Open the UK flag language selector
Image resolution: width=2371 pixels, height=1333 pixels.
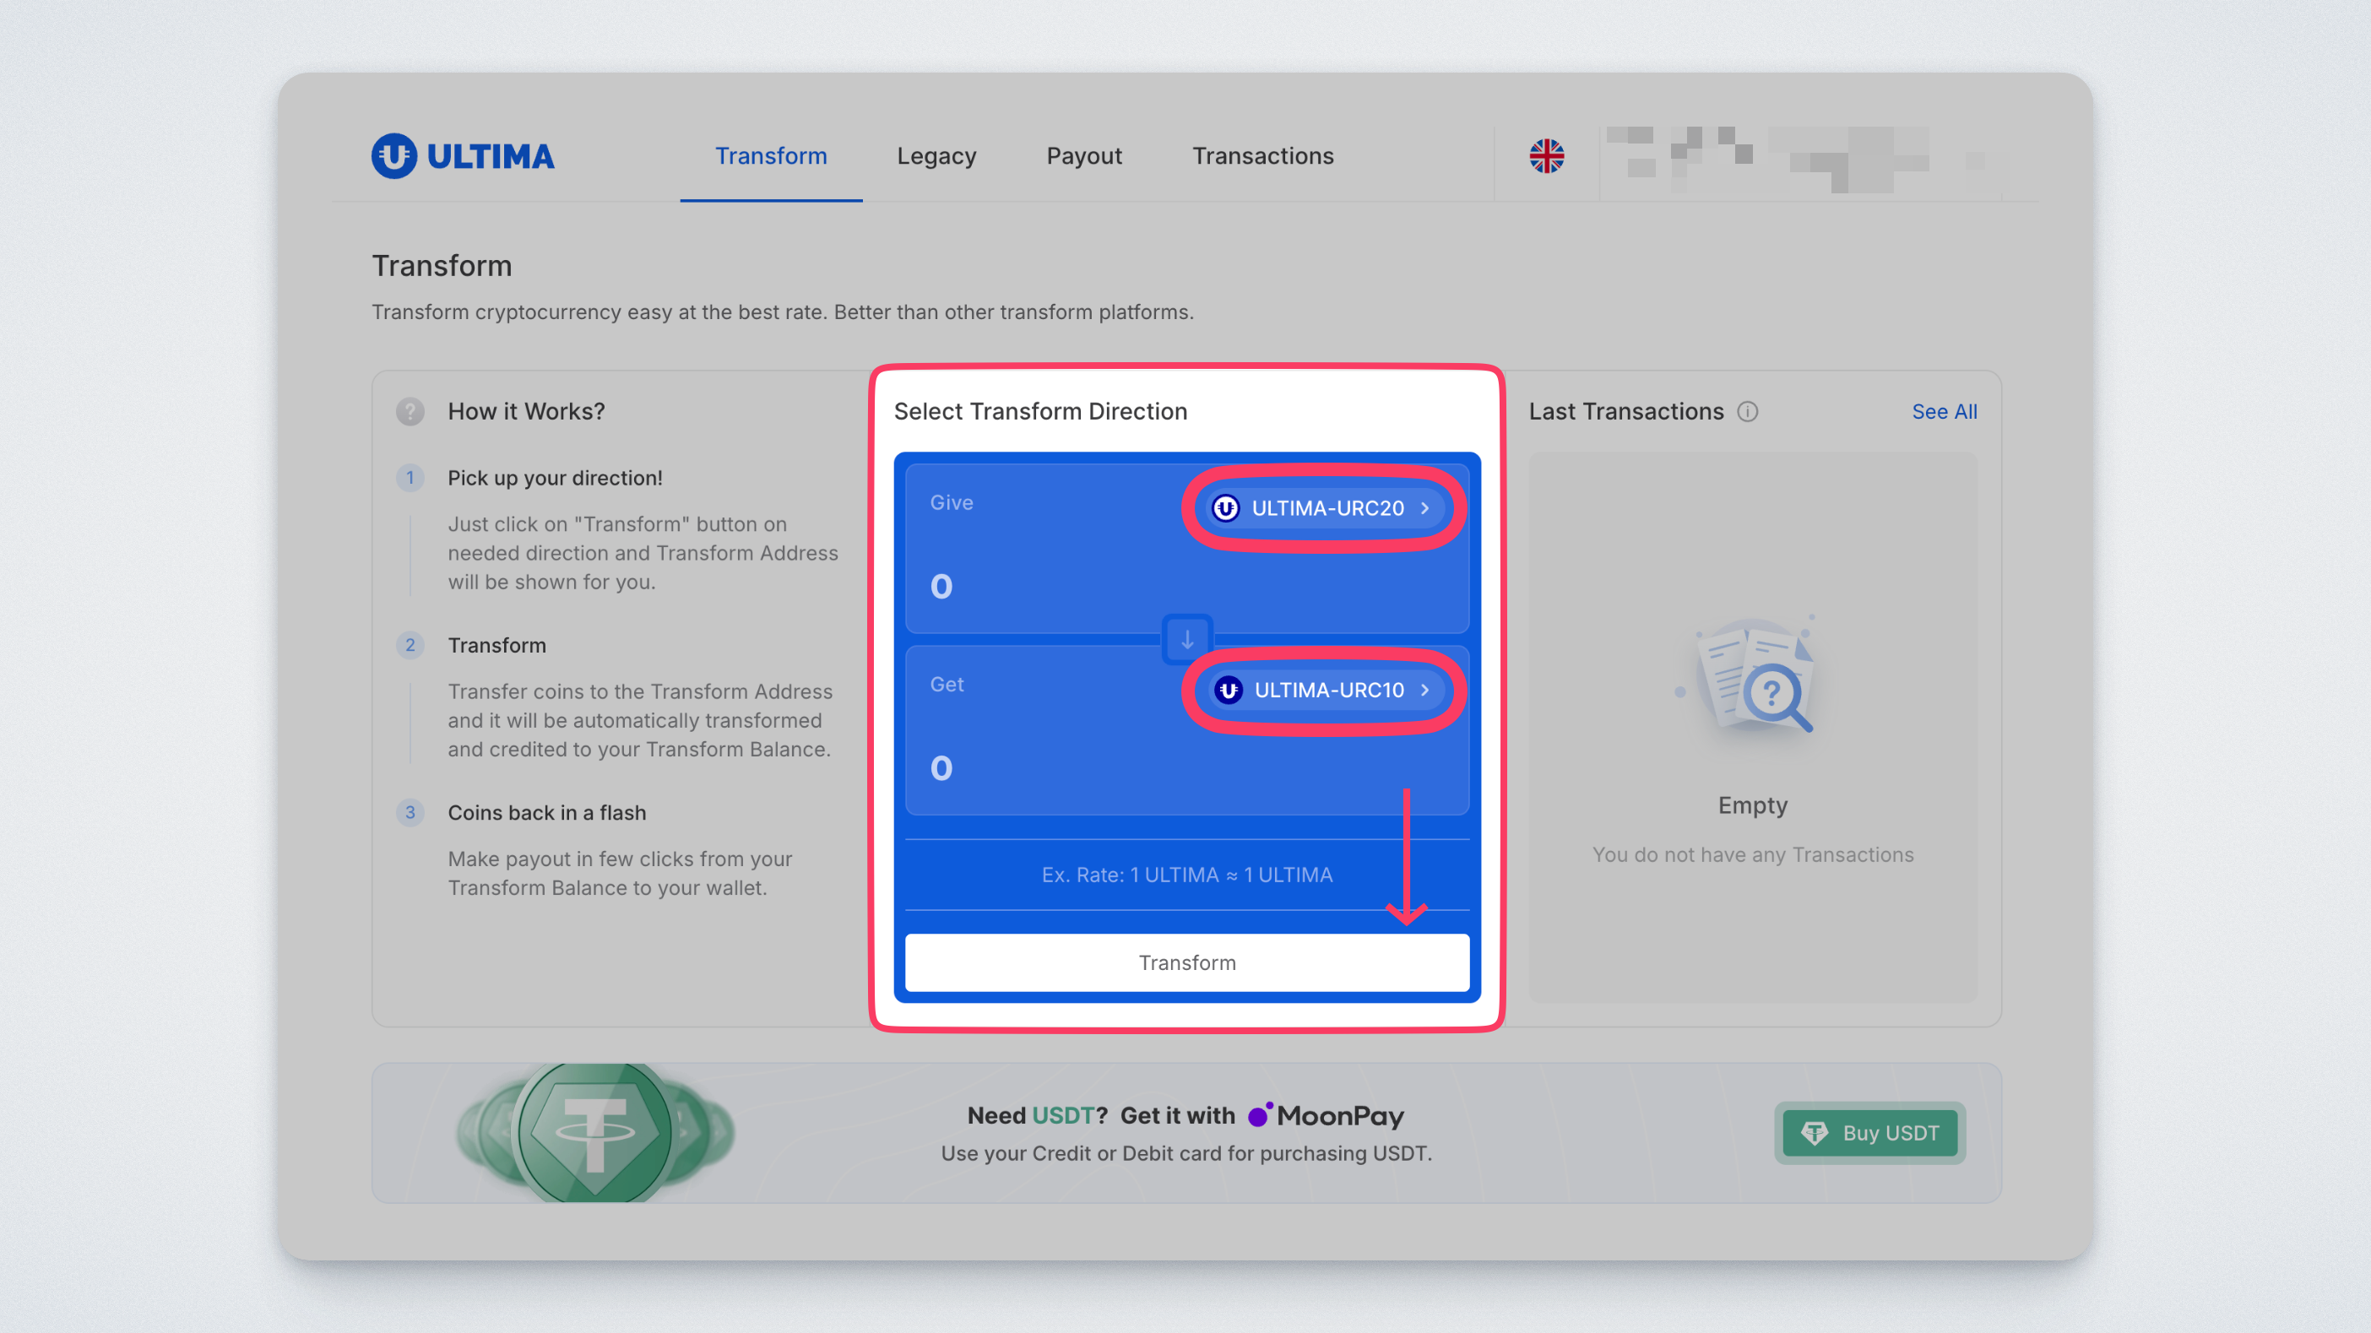click(x=1546, y=156)
